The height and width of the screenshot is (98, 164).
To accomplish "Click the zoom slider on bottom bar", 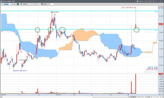I will click(x=140, y=97).
